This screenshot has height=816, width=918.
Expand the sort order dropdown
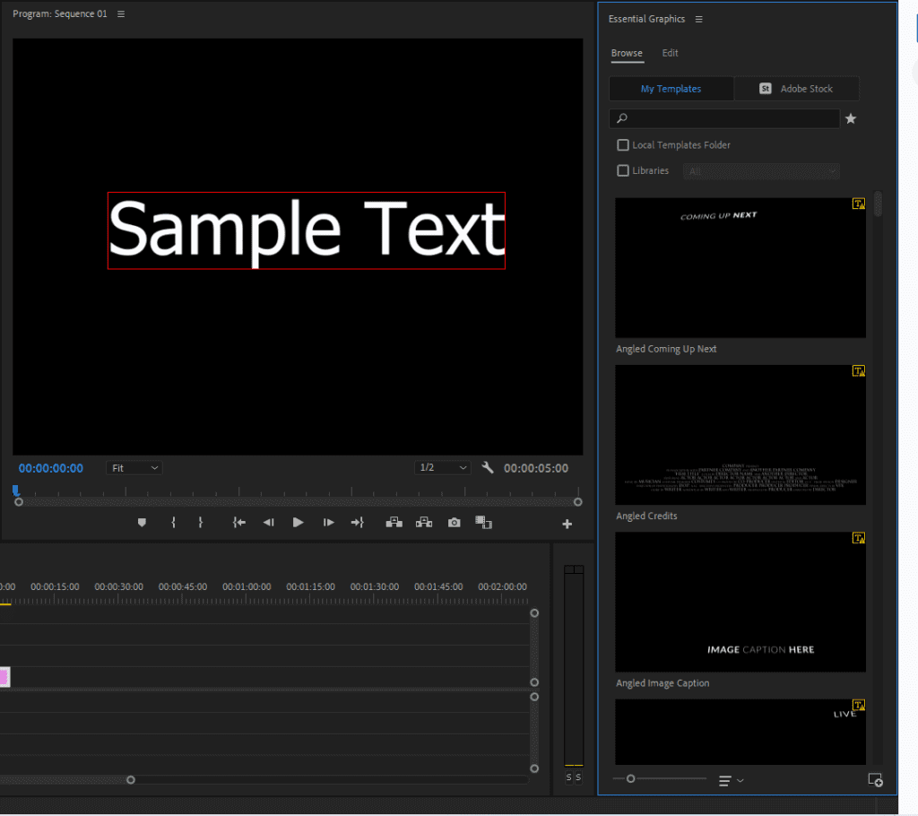pyautogui.click(x=732, y=781)
